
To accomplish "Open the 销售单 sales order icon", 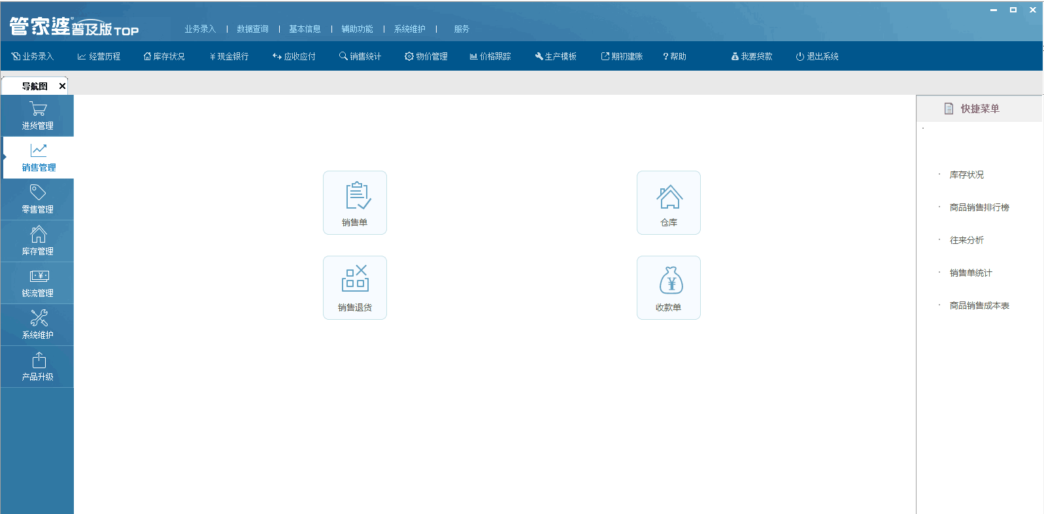I will (x=354, y=202).
